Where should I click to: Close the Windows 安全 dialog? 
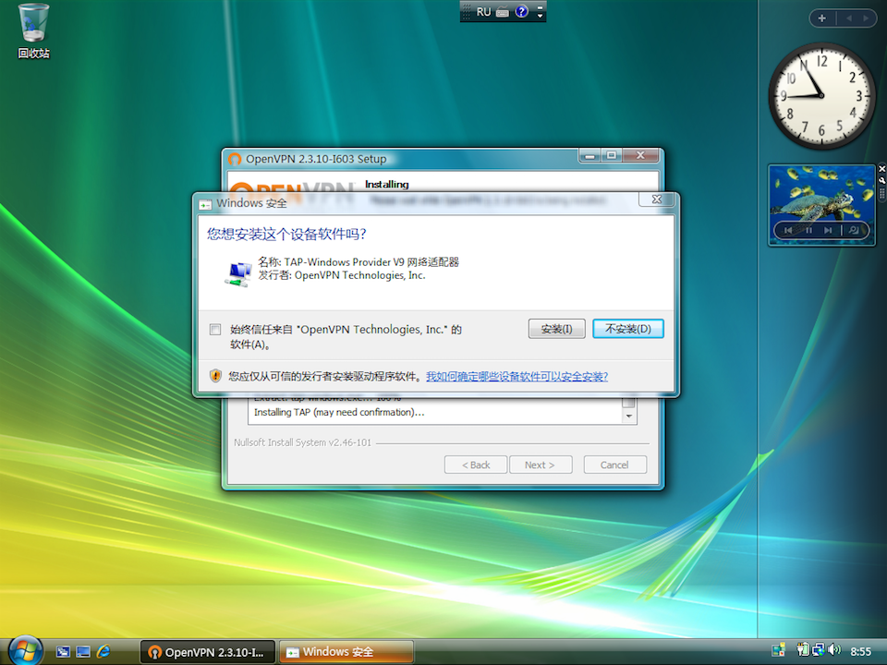(656, 199)
